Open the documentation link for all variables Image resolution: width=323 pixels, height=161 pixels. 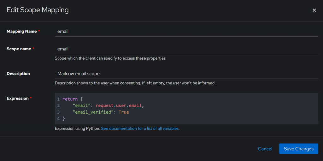[x=140, y=128]
